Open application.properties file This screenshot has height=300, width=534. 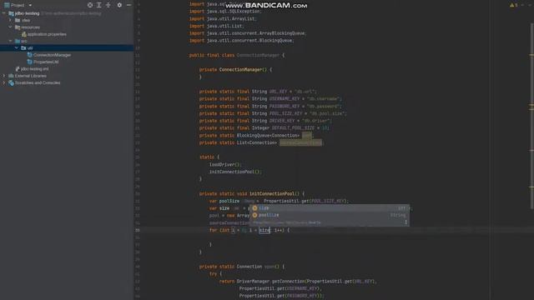(x=44, y=34)
